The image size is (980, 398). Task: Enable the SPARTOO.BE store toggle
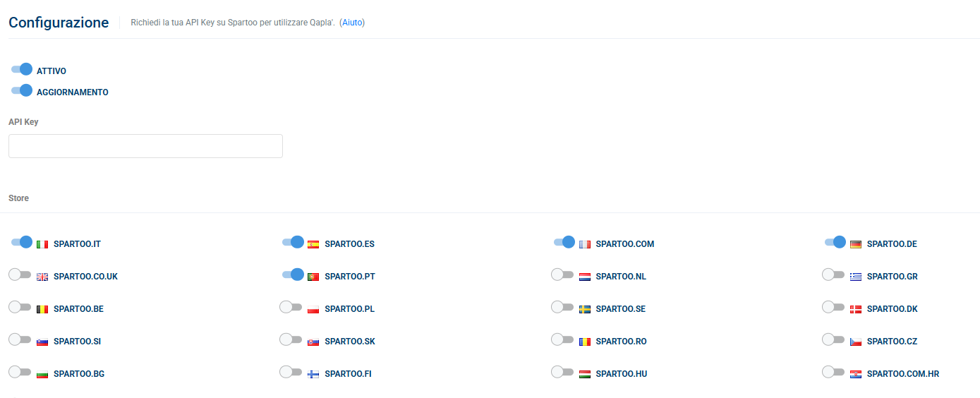tap(20, 307)
